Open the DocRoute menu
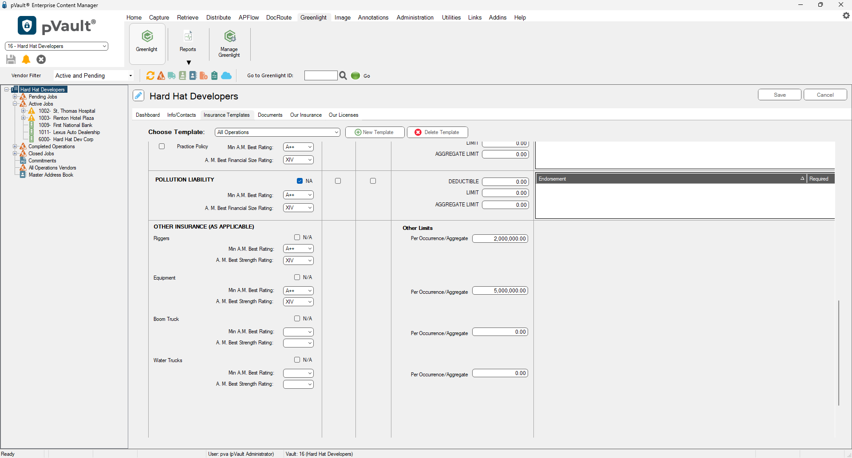 point(279,17)
